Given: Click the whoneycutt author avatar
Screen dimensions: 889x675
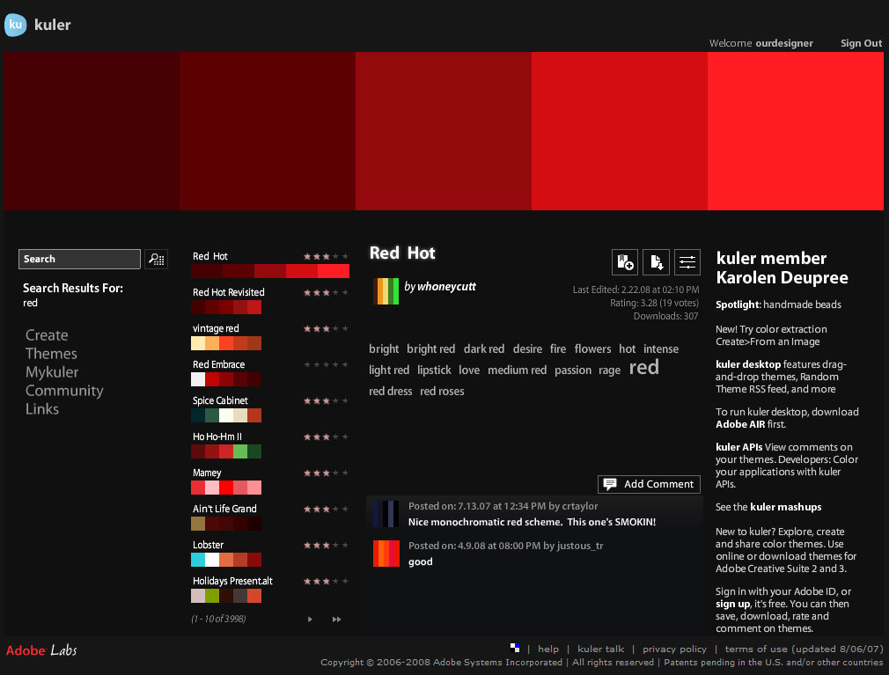Looking at the screenshot, I should tap(386, 290).
